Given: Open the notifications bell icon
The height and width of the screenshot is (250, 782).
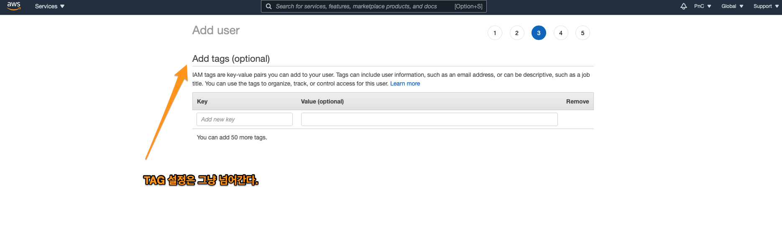Looking at the screenshot, I should tap(684, 6).
